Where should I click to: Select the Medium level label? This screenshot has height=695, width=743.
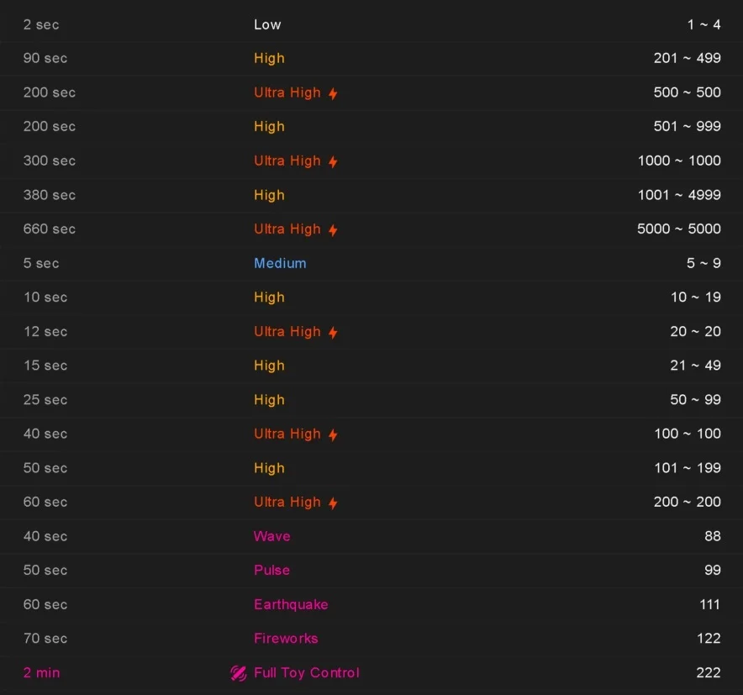tap(280, 263)
